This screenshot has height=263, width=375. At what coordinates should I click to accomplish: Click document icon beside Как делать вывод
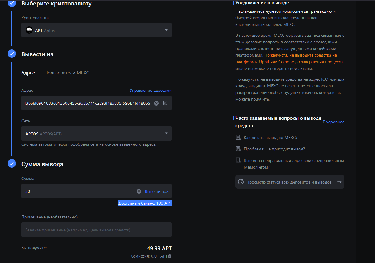pos(238,137)
